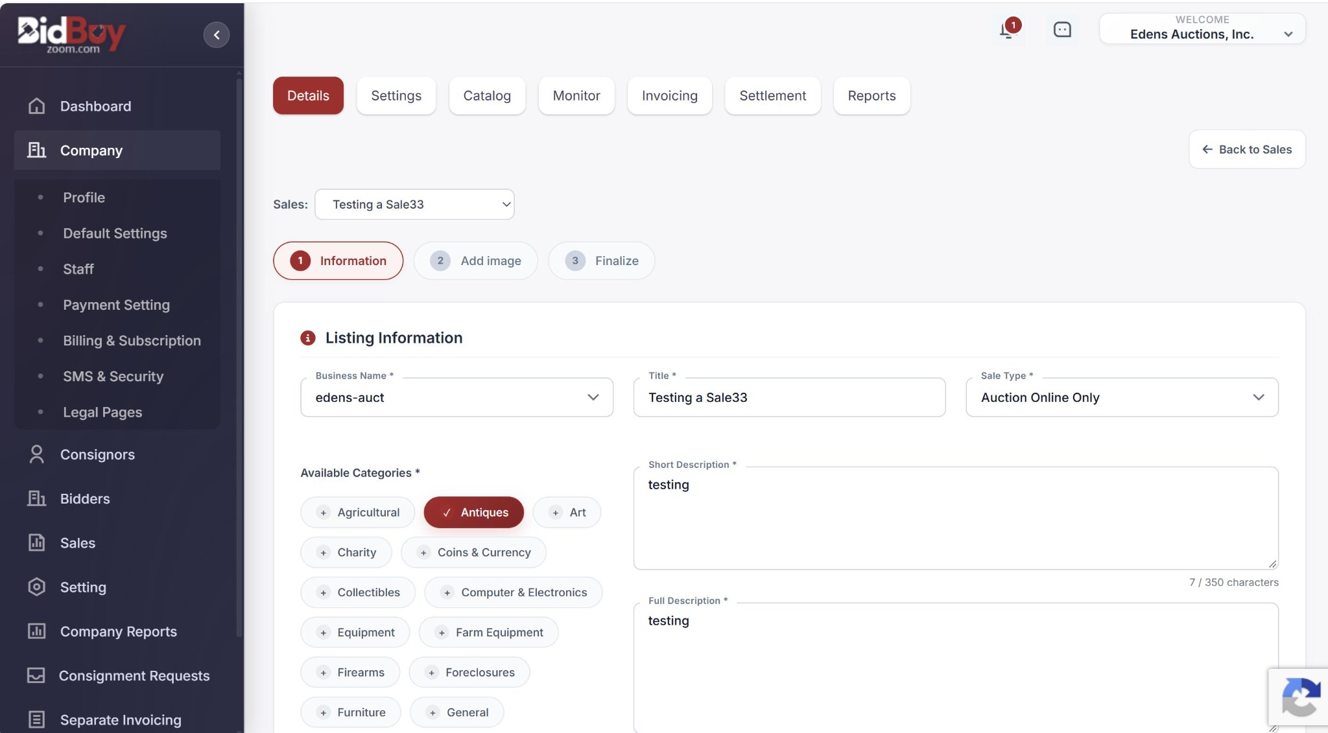Open the Sale Type dropdown
Screen dimensions: 1328x733
pos(1122,397)
